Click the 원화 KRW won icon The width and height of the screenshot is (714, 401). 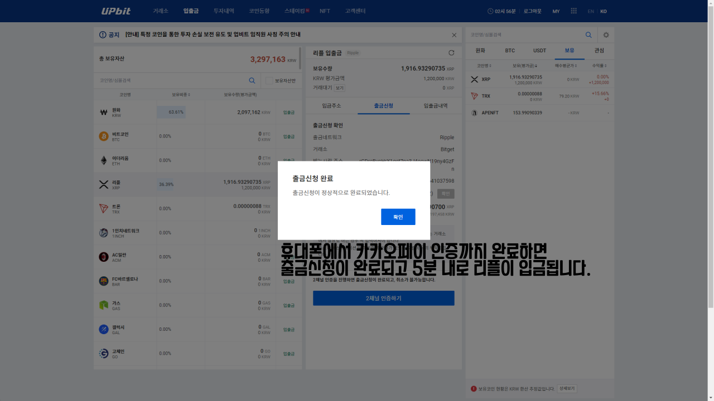pyautogui.click(x=103, y=112)
